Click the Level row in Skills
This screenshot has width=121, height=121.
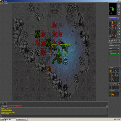pyautogui.click(x=114, y=48)
